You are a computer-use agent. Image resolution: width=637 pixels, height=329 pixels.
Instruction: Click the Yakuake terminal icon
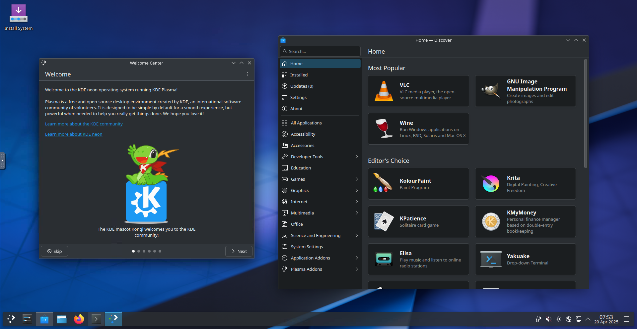click(491, 259)
